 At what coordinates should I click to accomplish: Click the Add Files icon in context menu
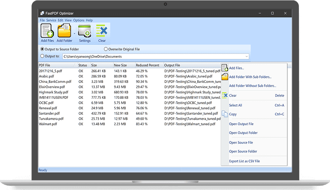pyautogui.click(x=225, y=68)
